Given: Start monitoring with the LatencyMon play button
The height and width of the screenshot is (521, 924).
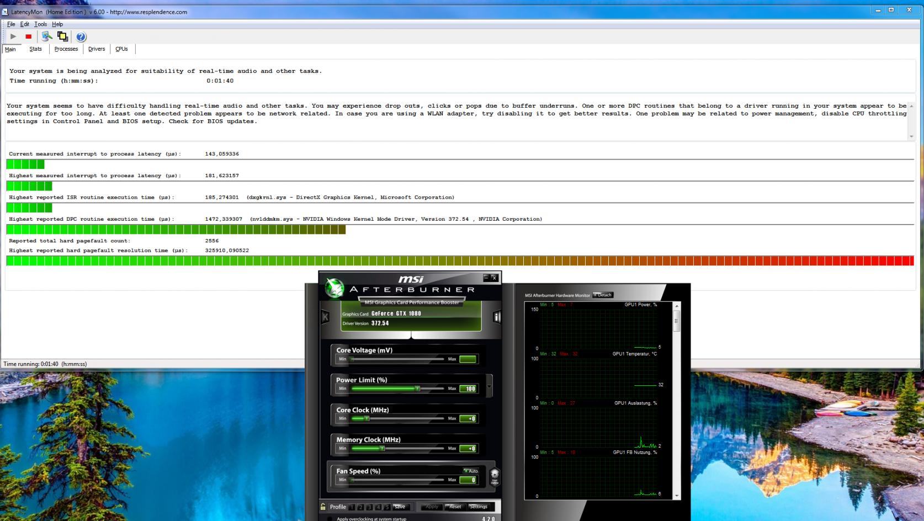Looking at the screenshot, I should pyautogui.click(x=13, y=36).
